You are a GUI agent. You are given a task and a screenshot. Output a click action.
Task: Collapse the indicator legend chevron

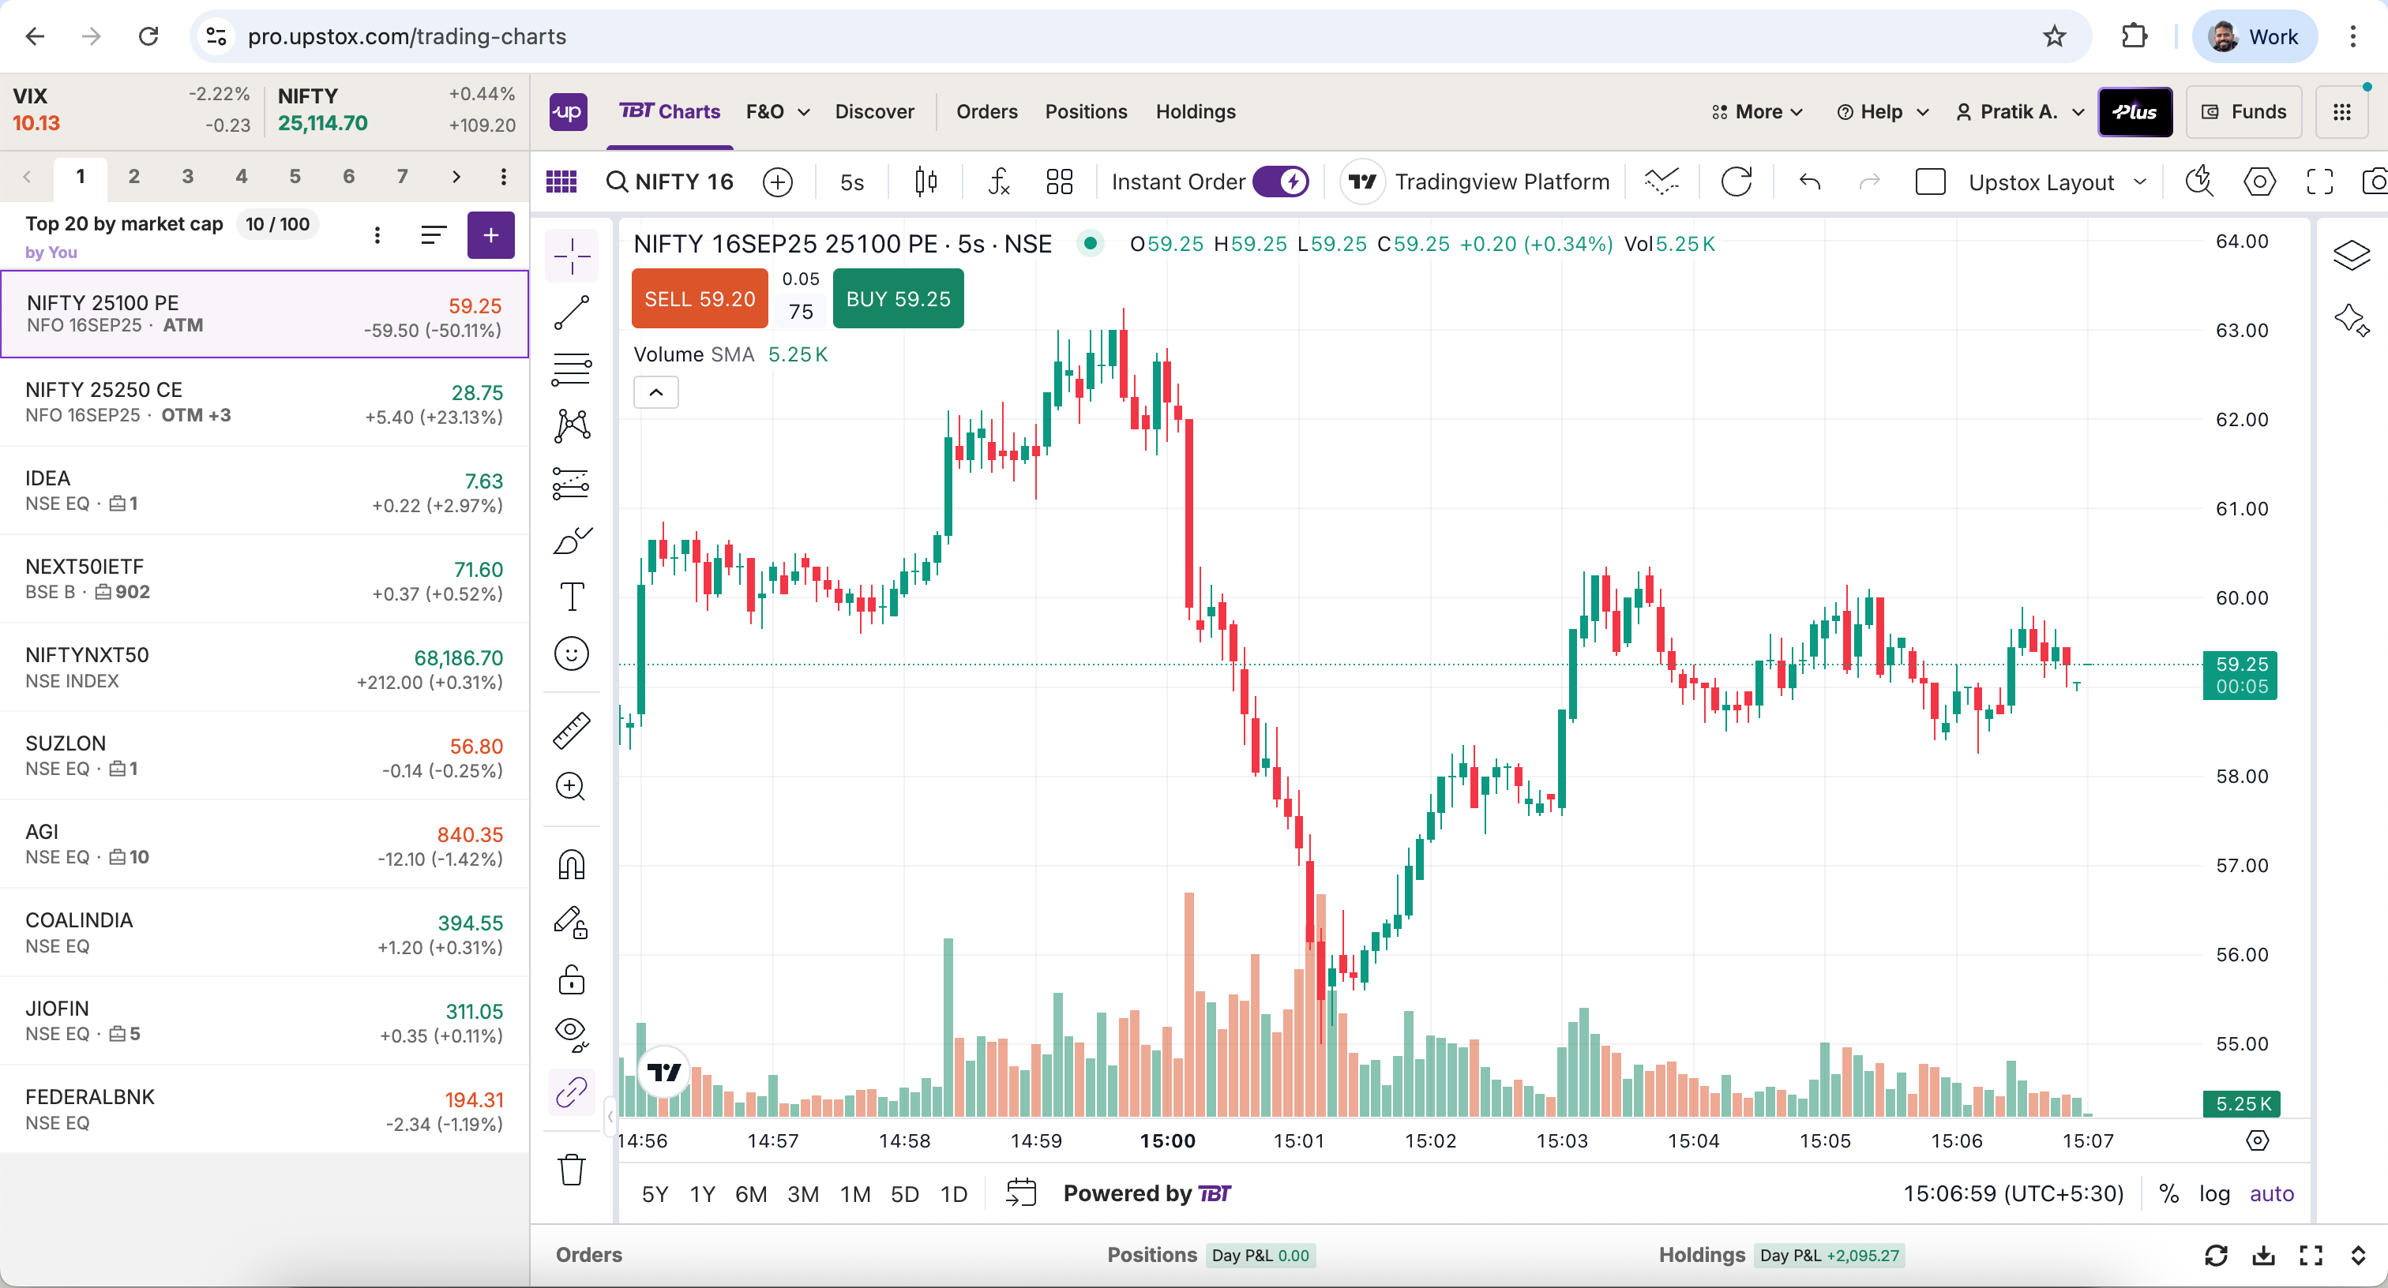click(655, 392)
